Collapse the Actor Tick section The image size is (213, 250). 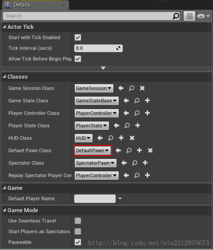pyautogui.click(x=4, y=27)
